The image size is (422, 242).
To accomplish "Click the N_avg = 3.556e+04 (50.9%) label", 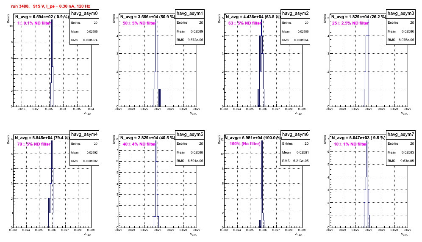I will (x=147, y=16).
